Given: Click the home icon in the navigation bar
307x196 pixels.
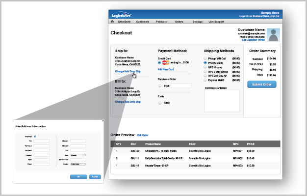Looking at the screenshot, I should click(x=112, y=22).
